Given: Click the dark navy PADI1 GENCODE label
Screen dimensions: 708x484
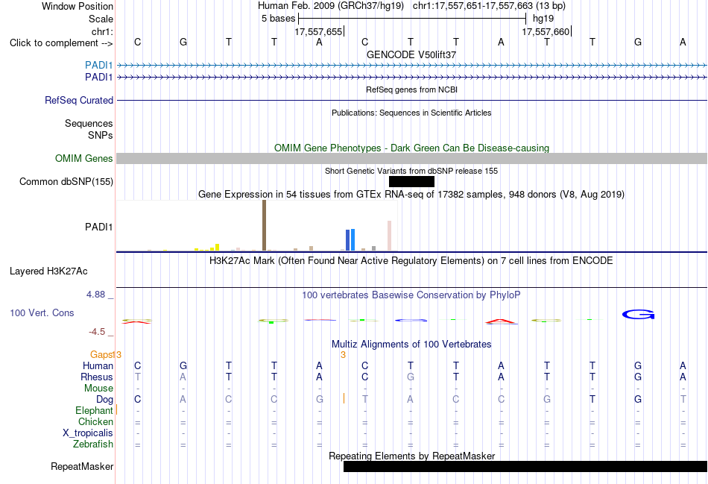Looking at the screenshot, I should (x=98, y=78).
